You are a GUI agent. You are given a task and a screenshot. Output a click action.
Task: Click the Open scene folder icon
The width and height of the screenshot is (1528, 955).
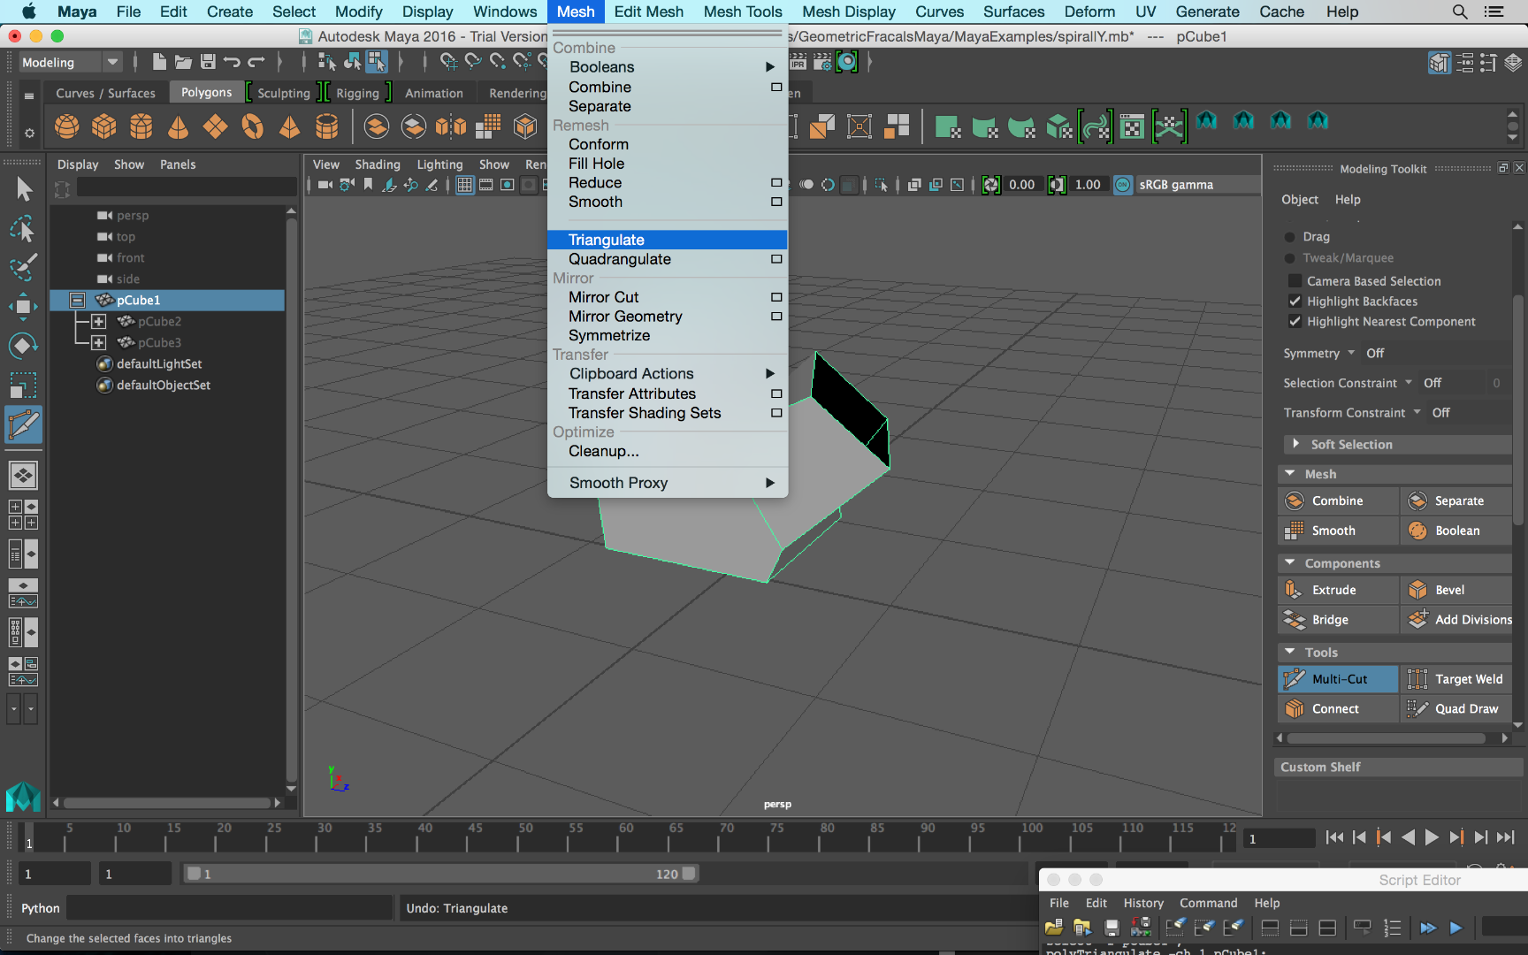coord(183,62)
